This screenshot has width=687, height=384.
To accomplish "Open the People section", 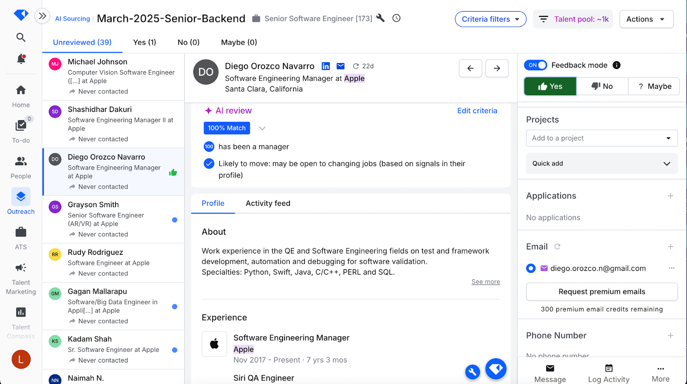I will [x=21, y=167].
